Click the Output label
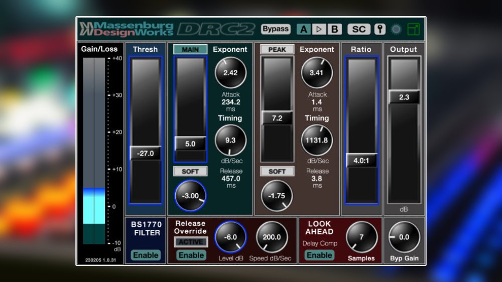The height and width of the screenshot is (282, 502). (404, 49)
